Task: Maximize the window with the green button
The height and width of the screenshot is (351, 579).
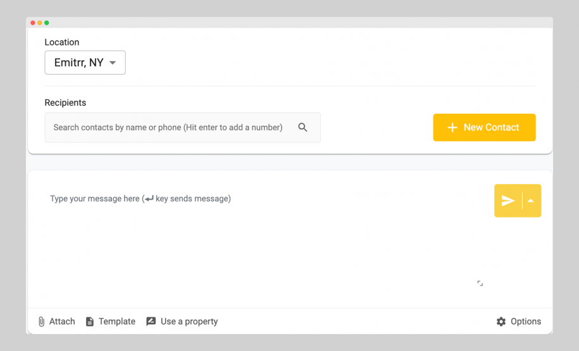Action: 47,23
